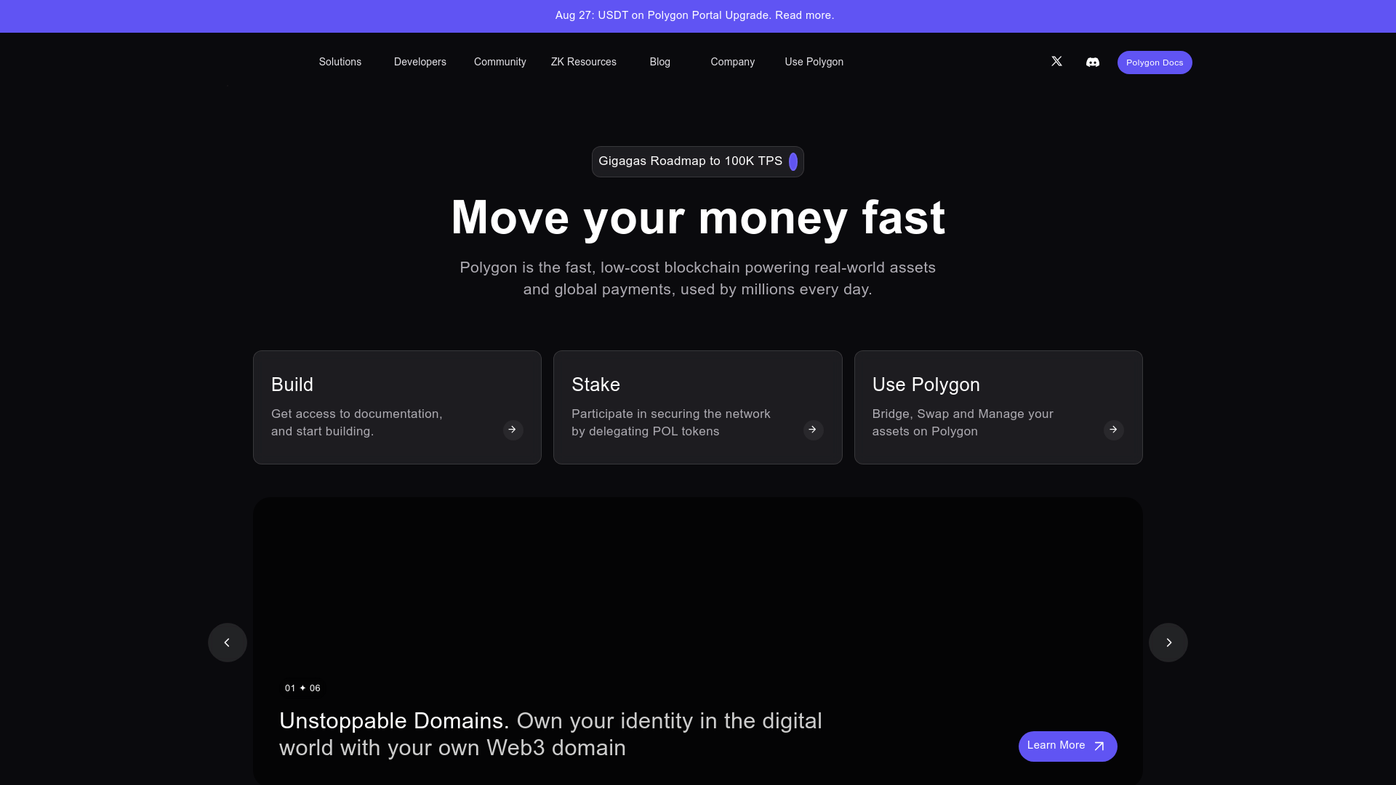Viewport: 1396px width, 785px height.
Task: Open the Solutions menu
Action: pos(340,63)
